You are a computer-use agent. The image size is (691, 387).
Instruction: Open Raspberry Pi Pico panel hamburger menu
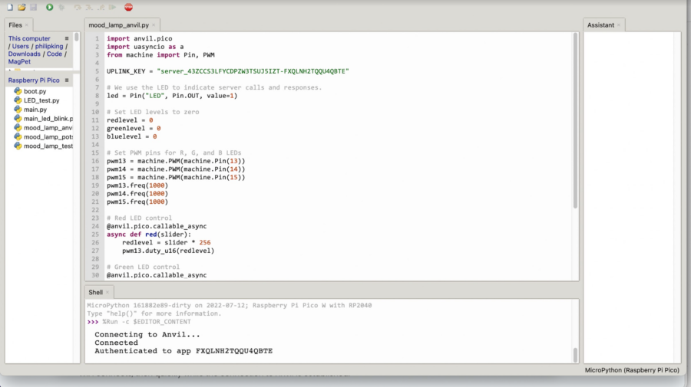pos(67,80)
